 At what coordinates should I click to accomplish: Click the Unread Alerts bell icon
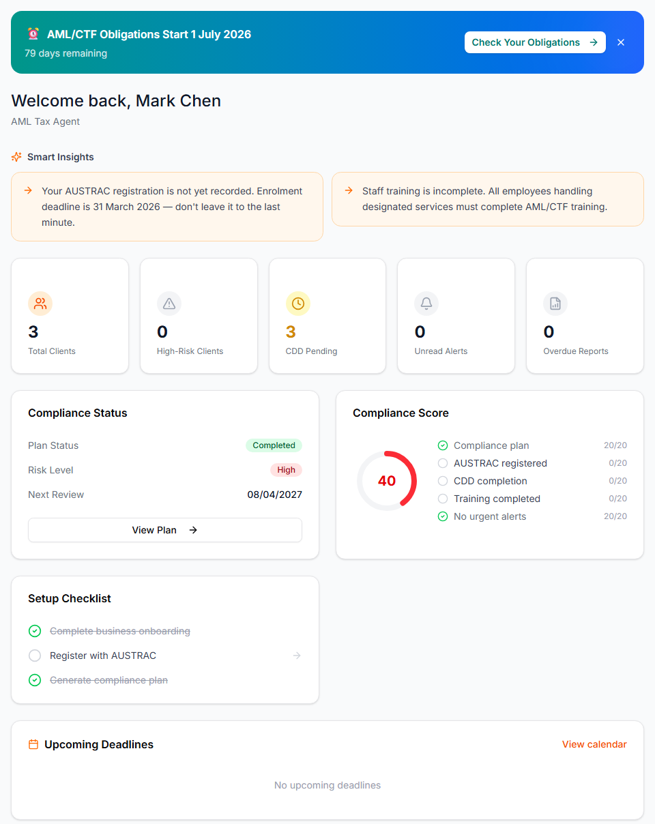pos(426,304)
